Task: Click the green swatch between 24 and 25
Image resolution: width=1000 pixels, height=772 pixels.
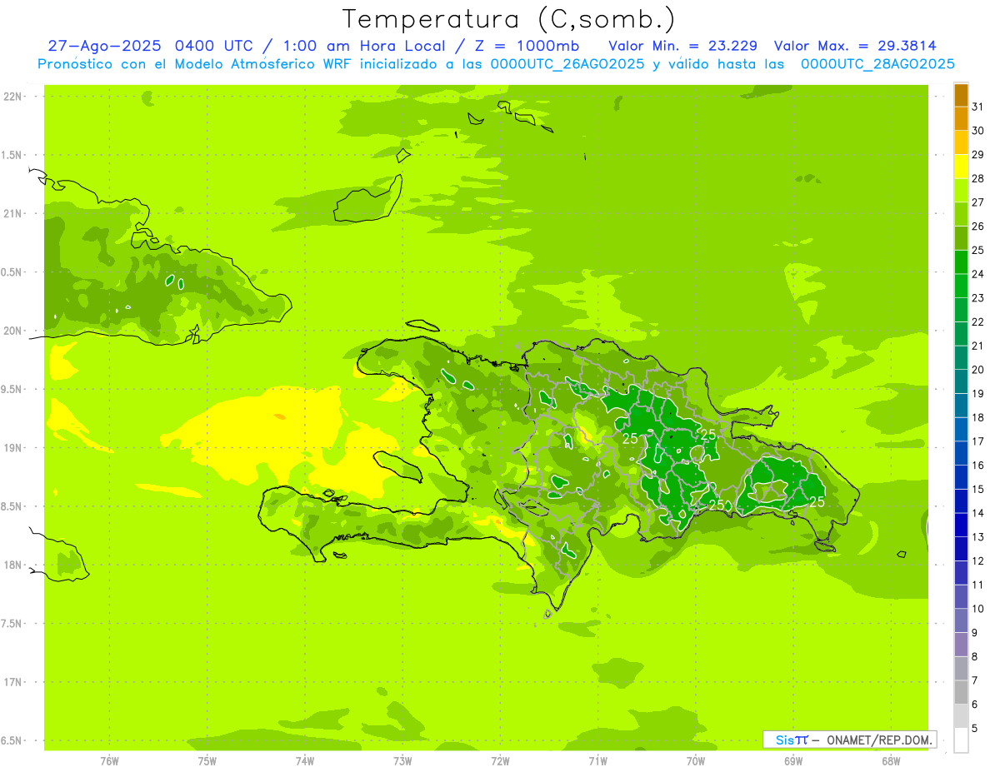Action: 961,263
